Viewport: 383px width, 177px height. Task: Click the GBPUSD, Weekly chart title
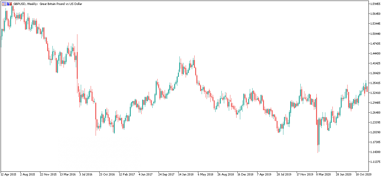click(x=47, y=4)
